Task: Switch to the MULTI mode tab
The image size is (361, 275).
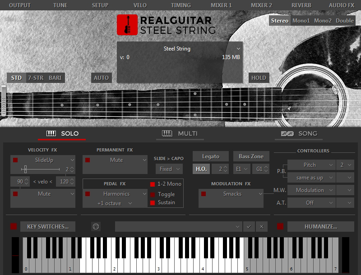Action: (x=180, y=133)
